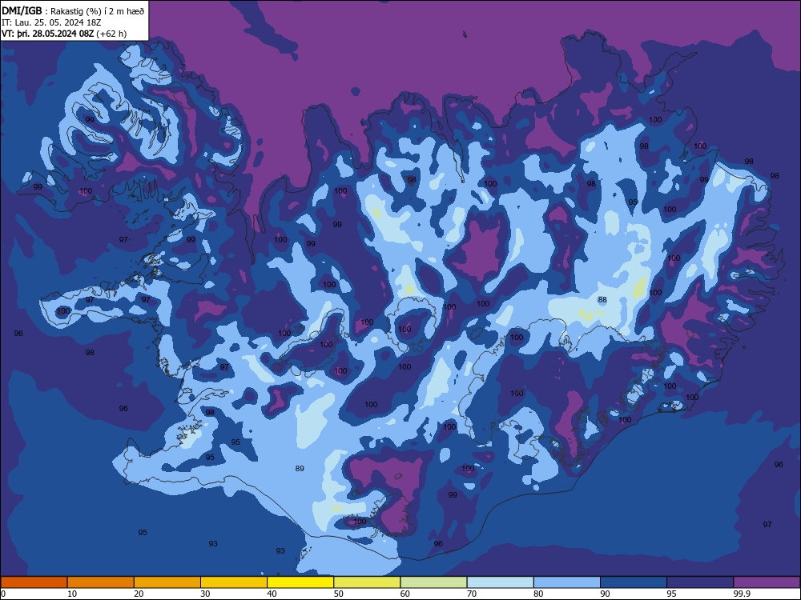
Task: Click the '89' humidity value on the map
Action: (300, 468)
